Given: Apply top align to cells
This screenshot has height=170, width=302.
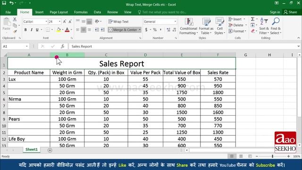Looking at the screenshot, I should pyautogui.click(x=77, y=21).
